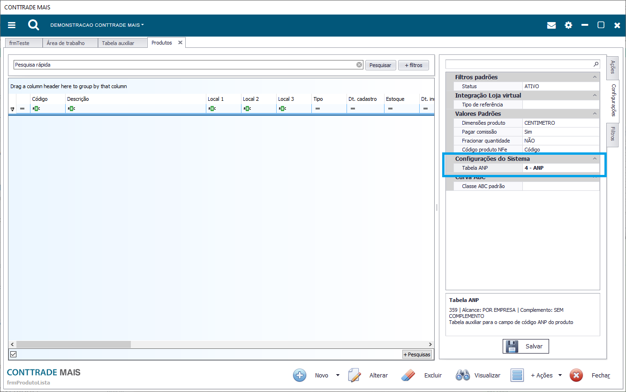Screen dimensions: 626x392
Task: Collapse the Filtros padrões group
Action: click(x=595, y=77)
